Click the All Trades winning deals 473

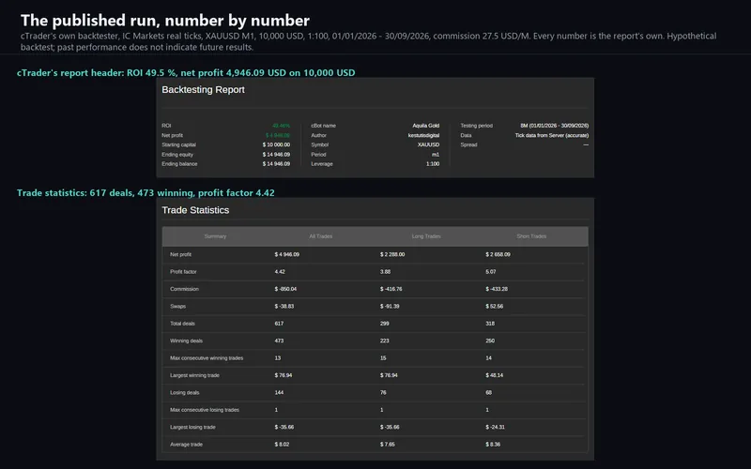[x=279, y=340]
